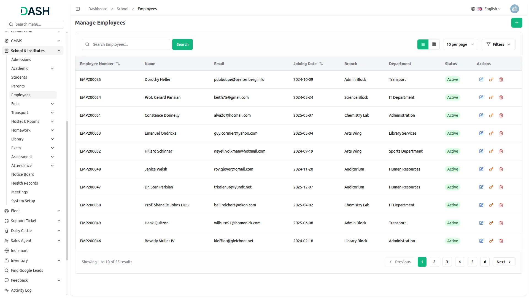This screenshot has height=298, width=529.
Task: Switch to list view
Action: click(x=423, y=44)
